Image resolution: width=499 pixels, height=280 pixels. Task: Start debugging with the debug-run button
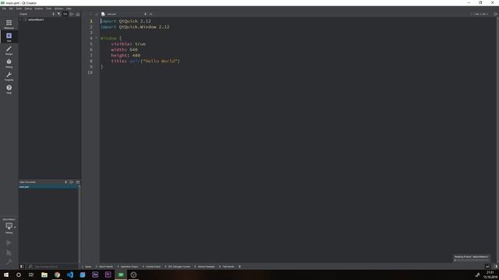(9, 253)
